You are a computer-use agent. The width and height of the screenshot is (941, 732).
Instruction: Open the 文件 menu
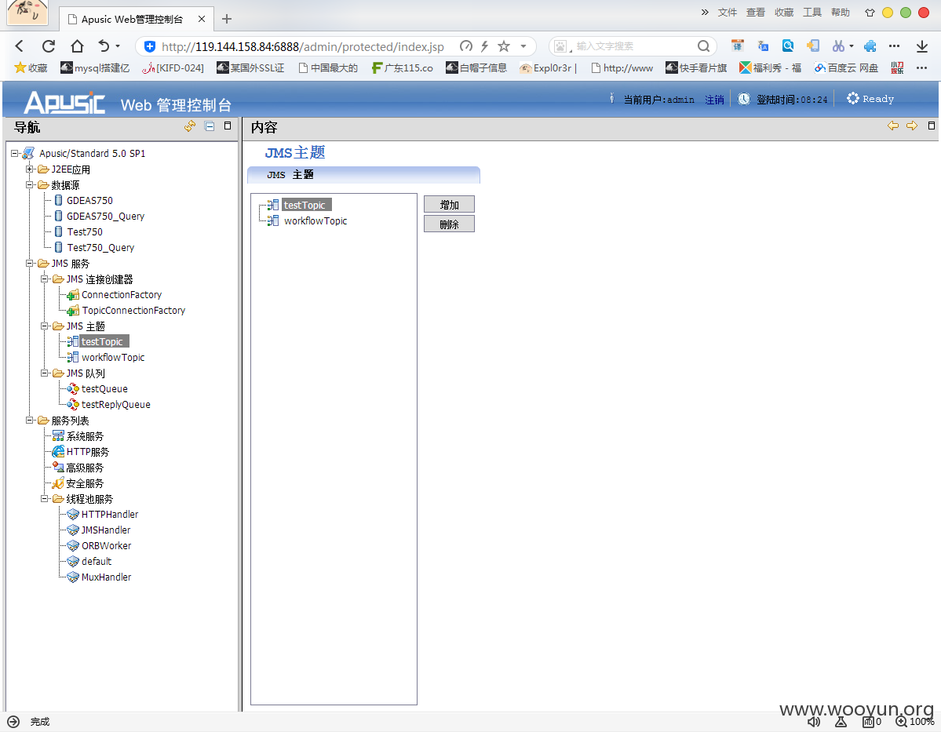click(x=728, y=12)
